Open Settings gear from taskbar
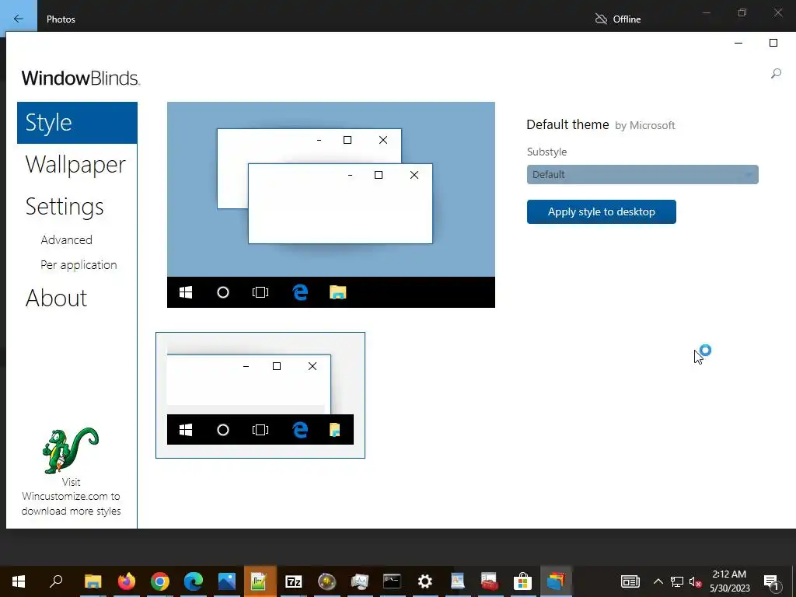The width and height of the screenshot is (796, 597). pyautogui.click(x=425, y=581)
